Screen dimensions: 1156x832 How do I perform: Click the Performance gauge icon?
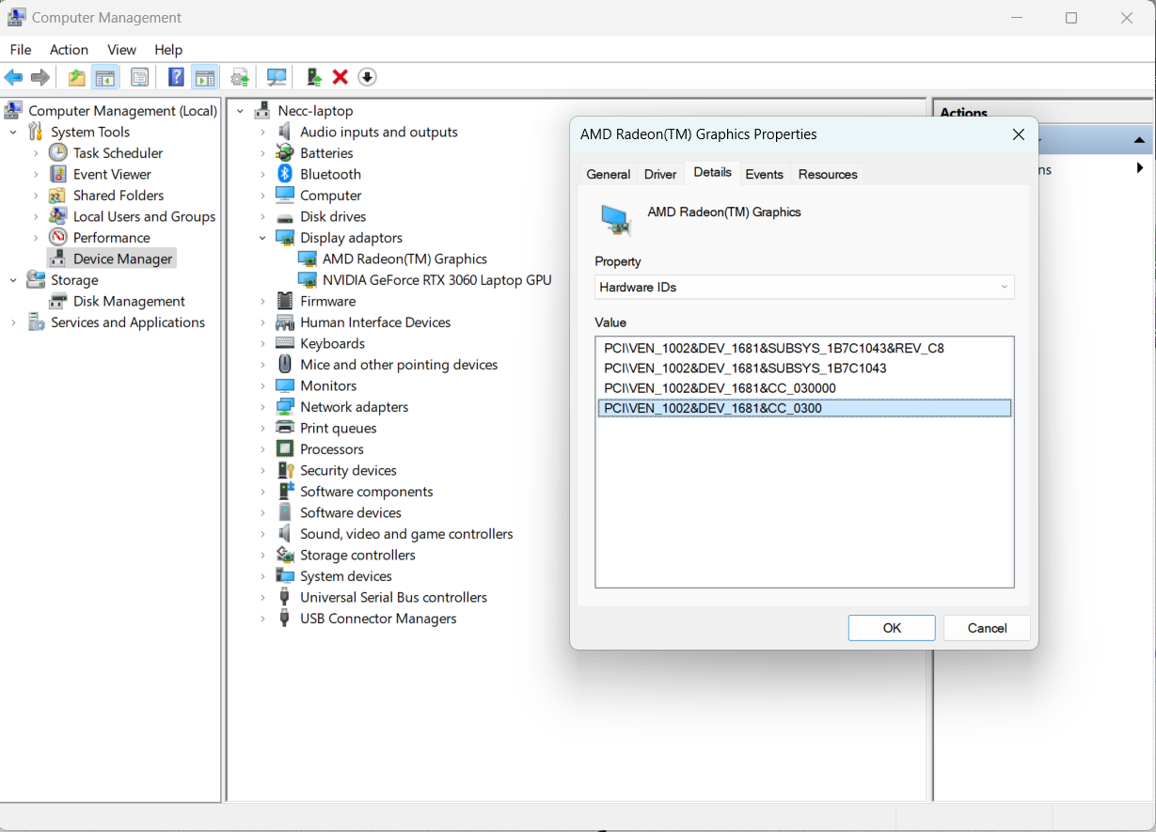(58, 237)
